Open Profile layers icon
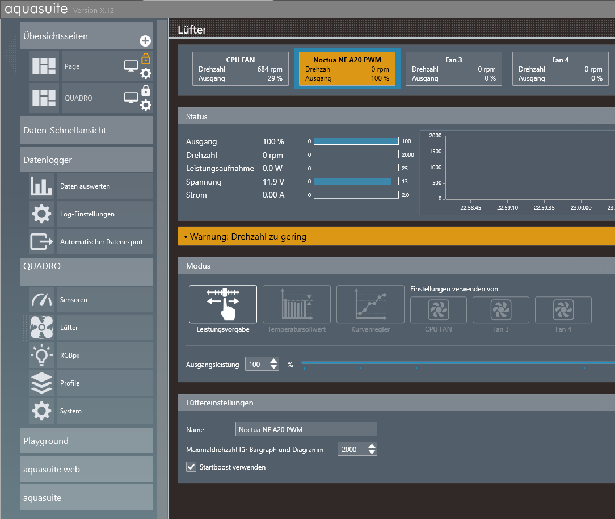615x519 pixels. click(42, 383)
